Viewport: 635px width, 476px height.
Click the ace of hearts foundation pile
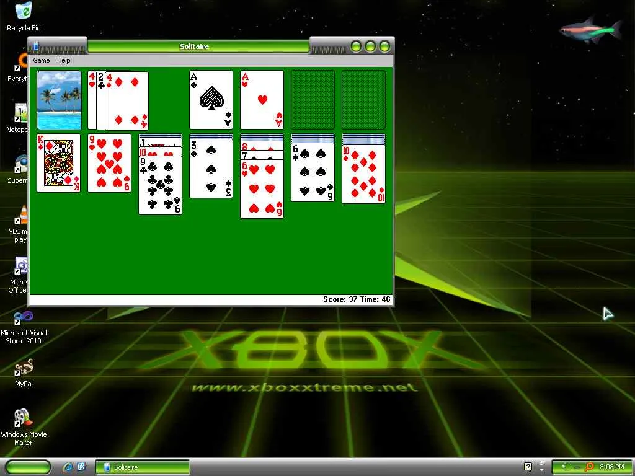point(262,100)
